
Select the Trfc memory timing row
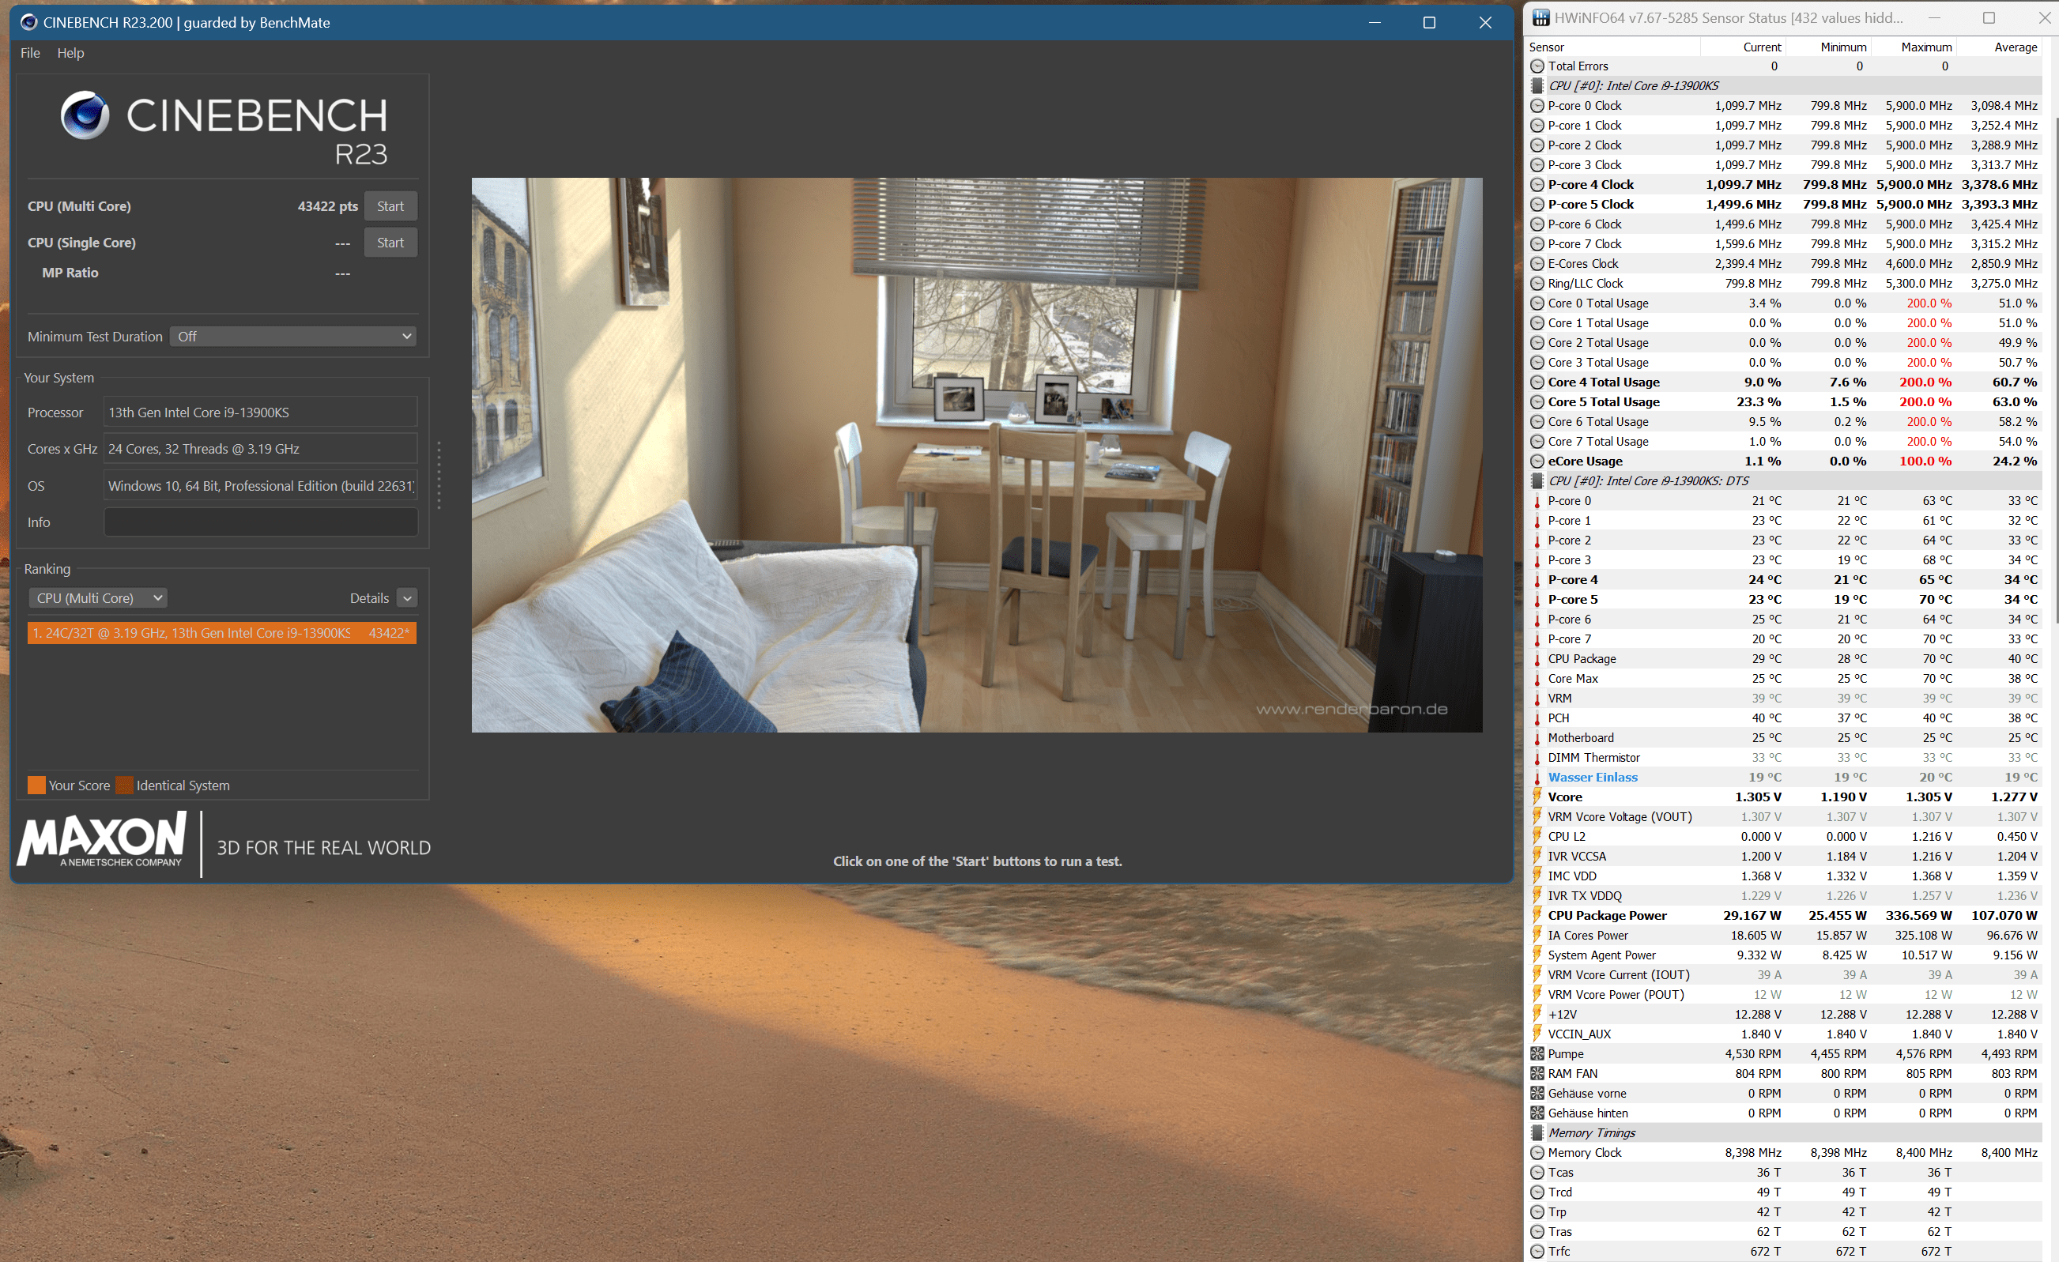coord(1784,1252)
